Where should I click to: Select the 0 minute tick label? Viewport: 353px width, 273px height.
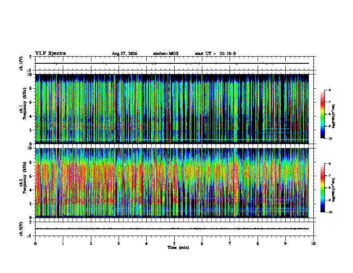pos(35,244)
